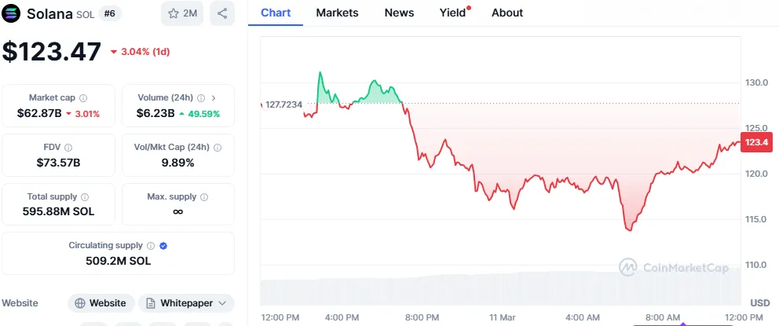Click the #6 rank badge
The height and width of the screenshot is (326, 779).
(110, 13)
